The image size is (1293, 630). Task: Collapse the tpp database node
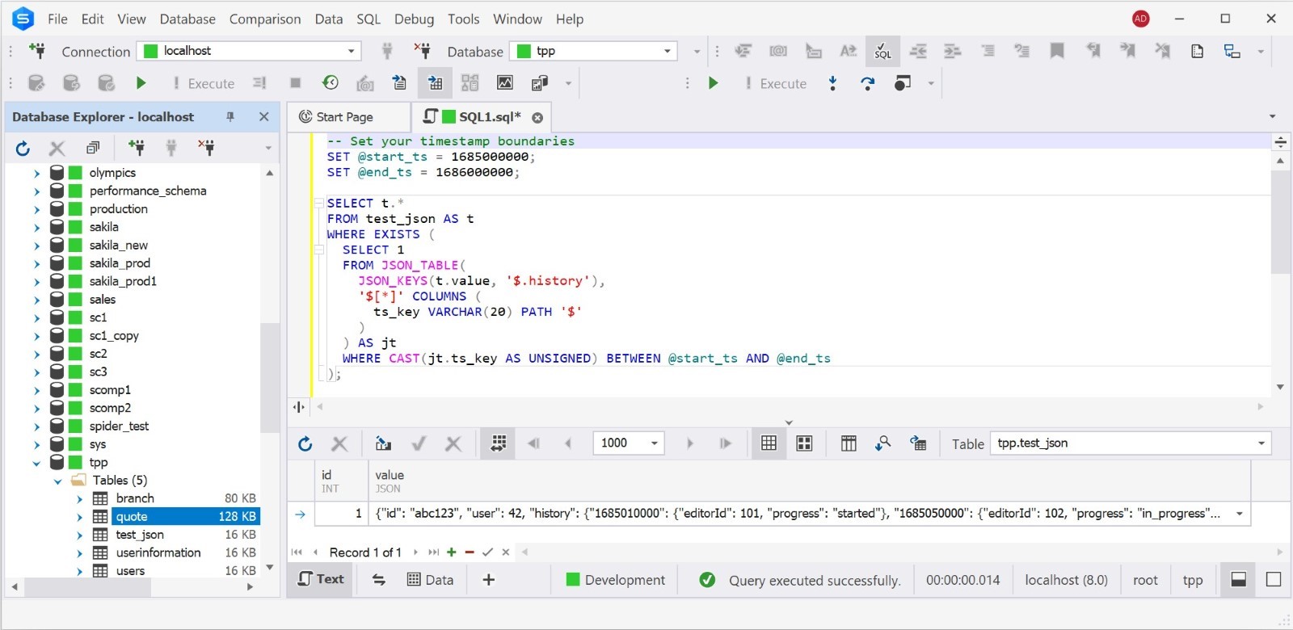[x=36, y=463]
